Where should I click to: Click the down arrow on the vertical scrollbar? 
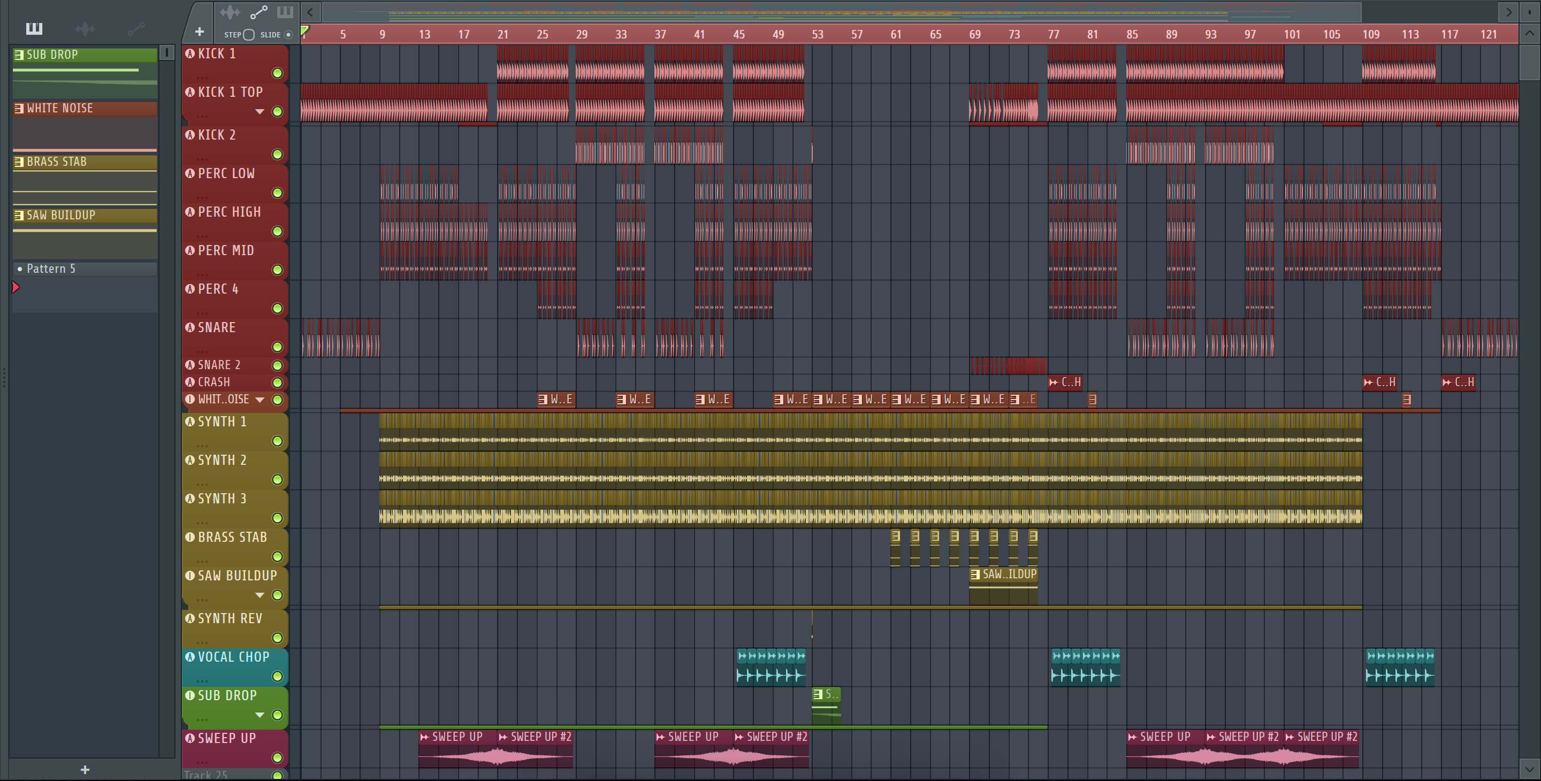point(1530,769)
